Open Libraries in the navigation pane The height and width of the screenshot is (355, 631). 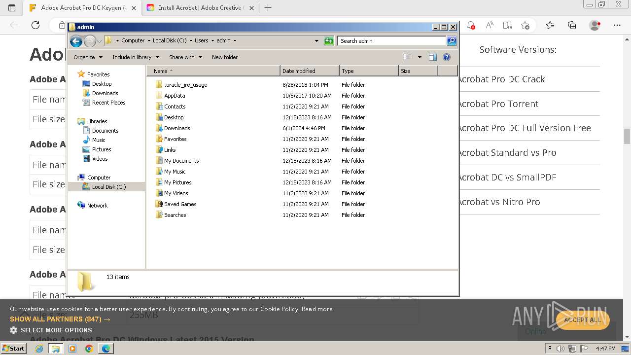coord(93,121)
